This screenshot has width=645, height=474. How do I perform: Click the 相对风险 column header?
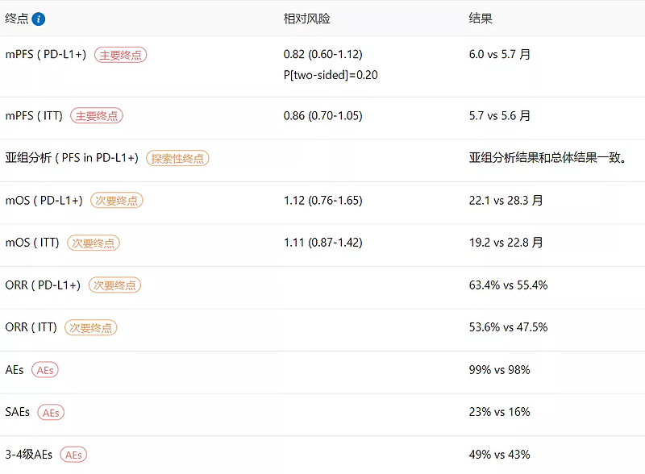306,19
